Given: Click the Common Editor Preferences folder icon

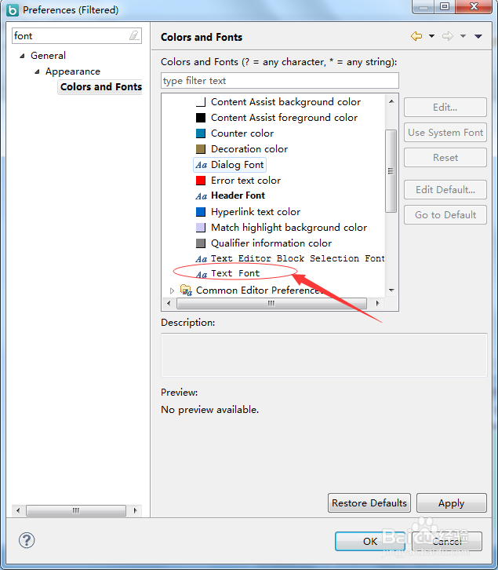Looking at the screenshot, I should coord(186,290).
